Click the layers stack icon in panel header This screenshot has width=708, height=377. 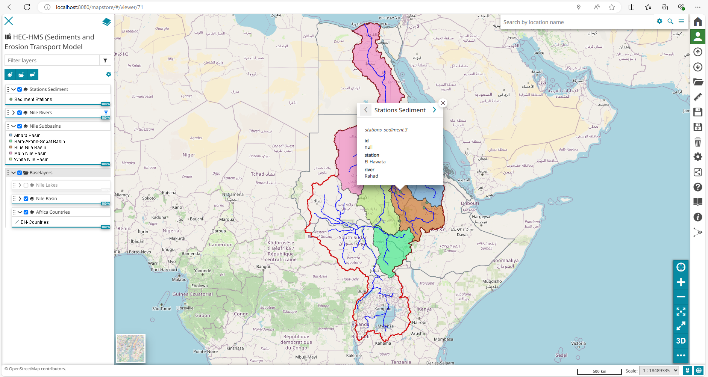pos(106,22)
